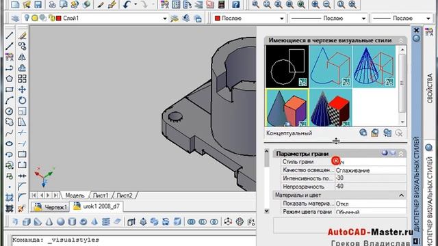The width and height of the screenshot is (438, 246).
Task: Collapse the visual styles thumbnails panel
Action: [x=401, y=41]
